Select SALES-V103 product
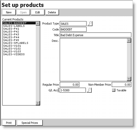The image size is (137, 130). point(19,51)
